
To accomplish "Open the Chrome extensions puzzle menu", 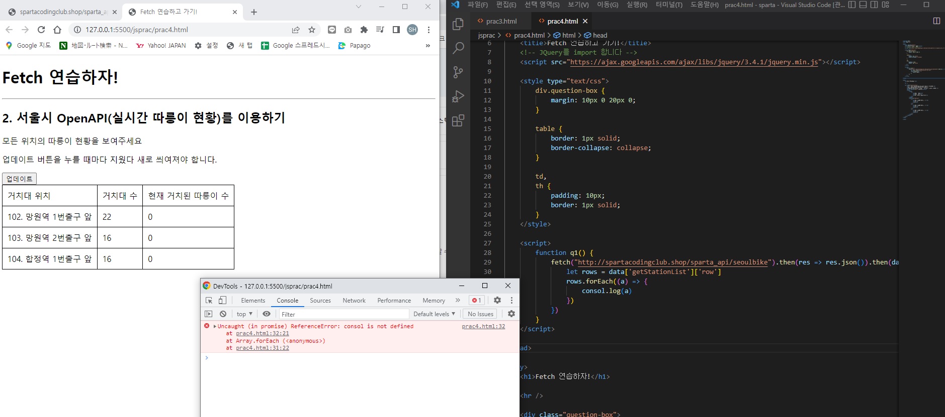I will point(364,30).
